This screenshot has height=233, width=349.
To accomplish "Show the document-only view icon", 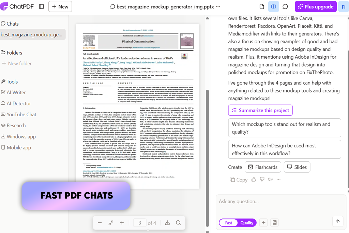I will [x=262, y=7].
